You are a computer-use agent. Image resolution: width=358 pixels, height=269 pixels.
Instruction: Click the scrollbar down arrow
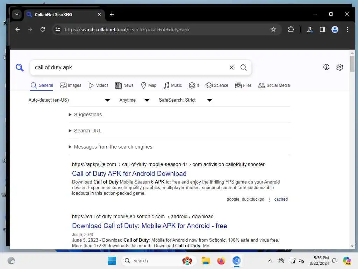point(352,246)
